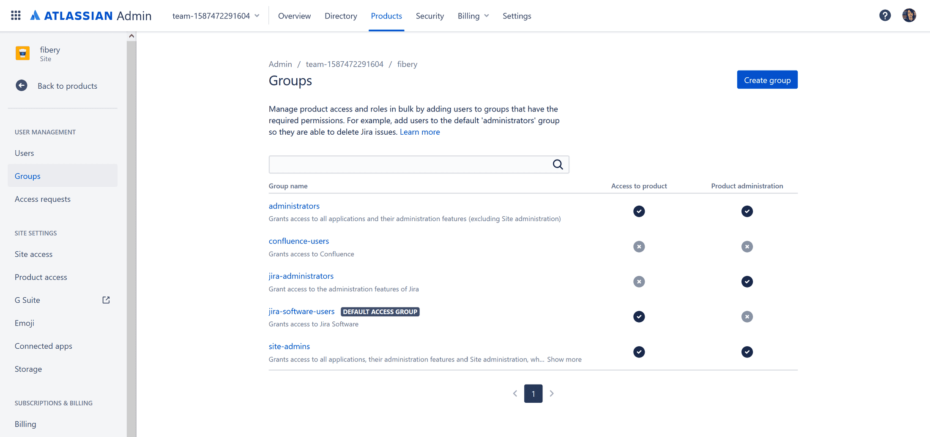Toggle product access for confluence-users
Screen dimensions: 930x437
tap(639, 247)
